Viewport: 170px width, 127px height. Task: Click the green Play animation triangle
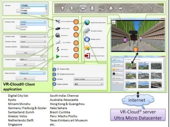pos(58,57)
